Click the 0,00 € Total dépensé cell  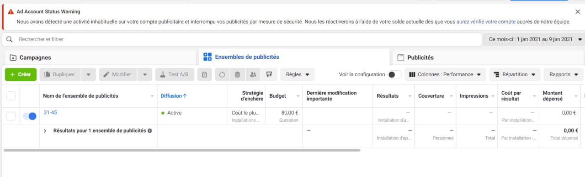(x=559, y=136)
